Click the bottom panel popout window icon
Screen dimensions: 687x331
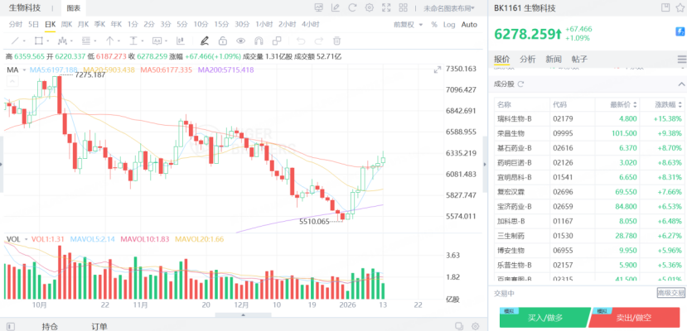coord(459,326)
